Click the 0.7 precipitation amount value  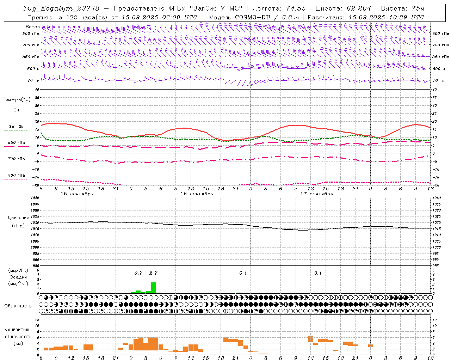138,273
